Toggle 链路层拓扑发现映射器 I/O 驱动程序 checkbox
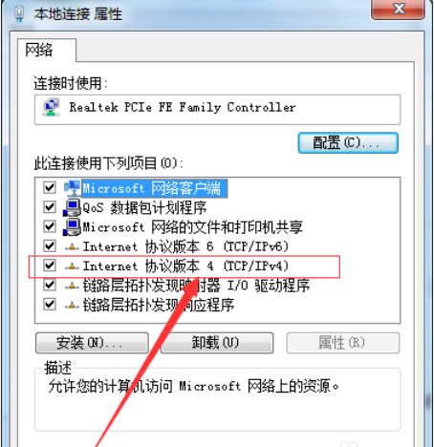This screenshot has height=447, width=434. pos(50,285)
